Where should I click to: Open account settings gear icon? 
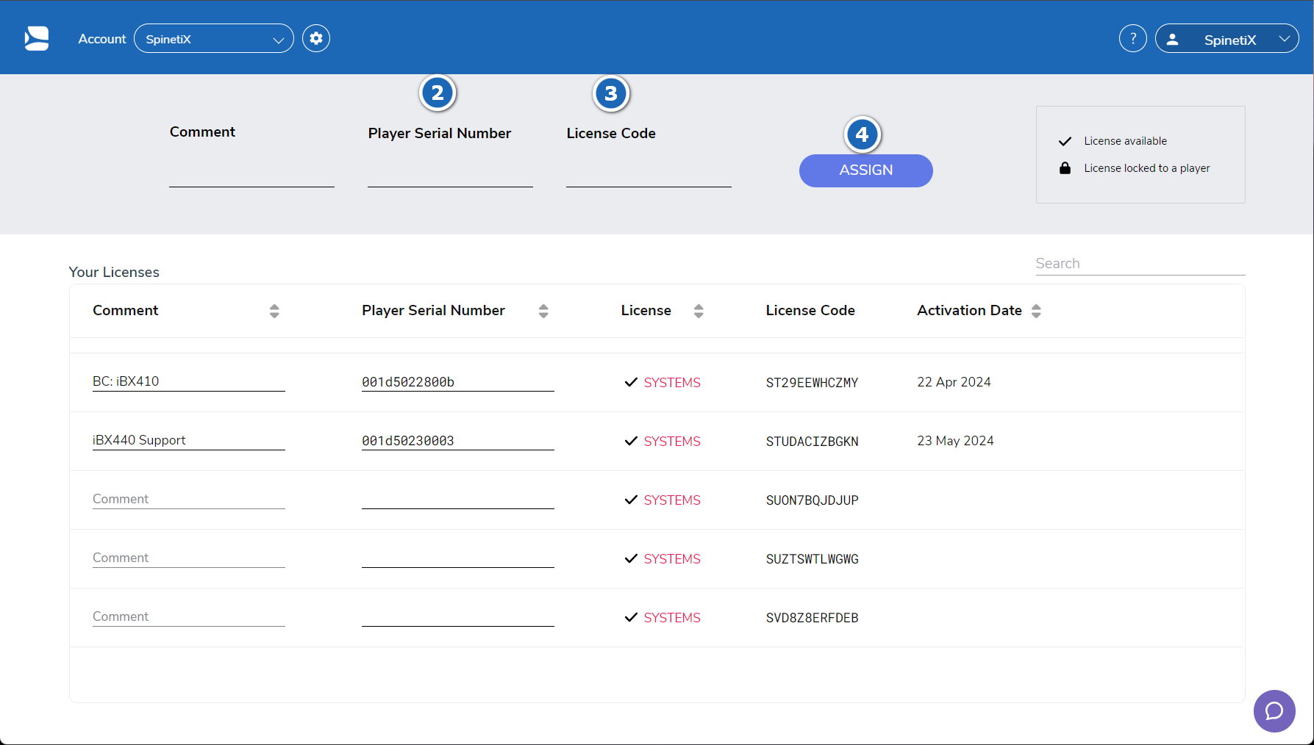point(316,38)
